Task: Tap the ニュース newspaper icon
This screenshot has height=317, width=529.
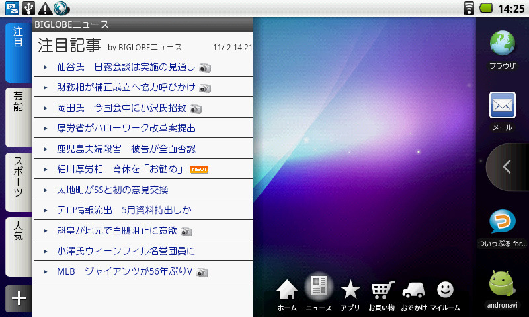Action: [319, 287]
